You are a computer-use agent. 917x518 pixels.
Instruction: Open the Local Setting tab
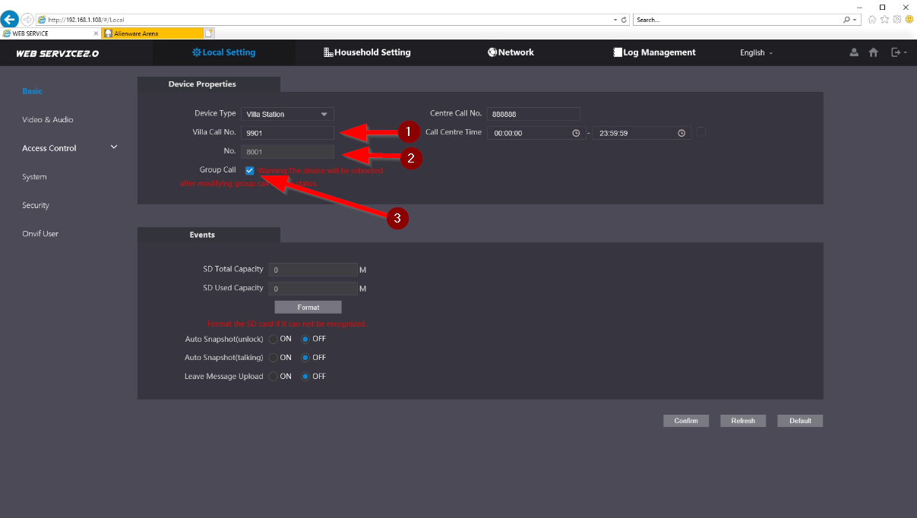pyautogui.click(x=223, y=52)
